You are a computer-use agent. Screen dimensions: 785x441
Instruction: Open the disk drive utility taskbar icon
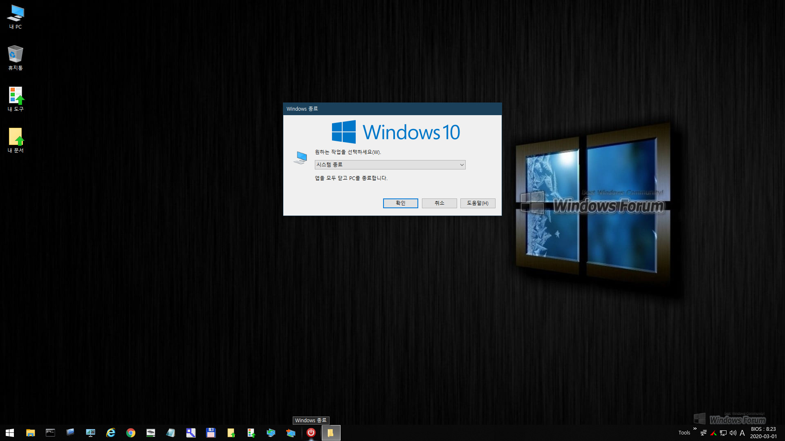[x=150, y=433]
